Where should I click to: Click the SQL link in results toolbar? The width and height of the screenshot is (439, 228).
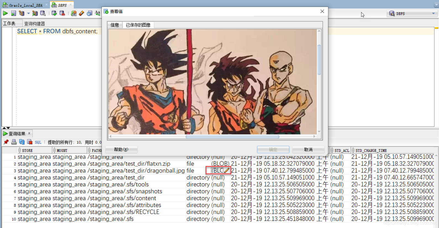coord(38,142)
